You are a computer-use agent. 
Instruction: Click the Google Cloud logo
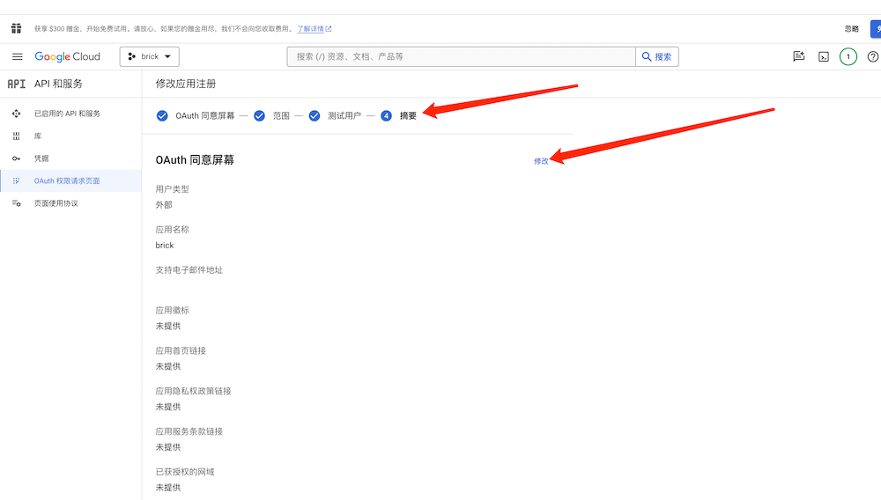(x=68, y=56)
